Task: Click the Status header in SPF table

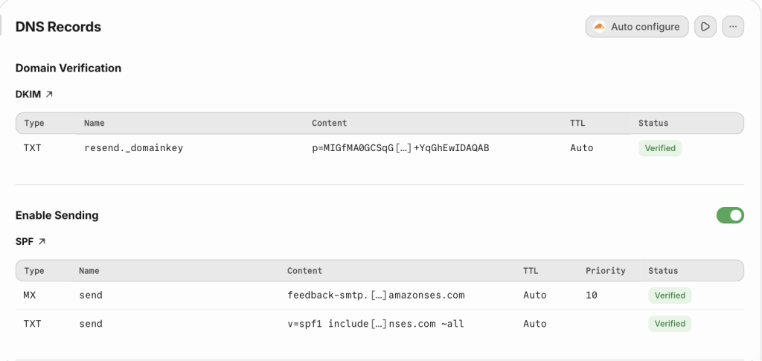Action: (663, 271)
